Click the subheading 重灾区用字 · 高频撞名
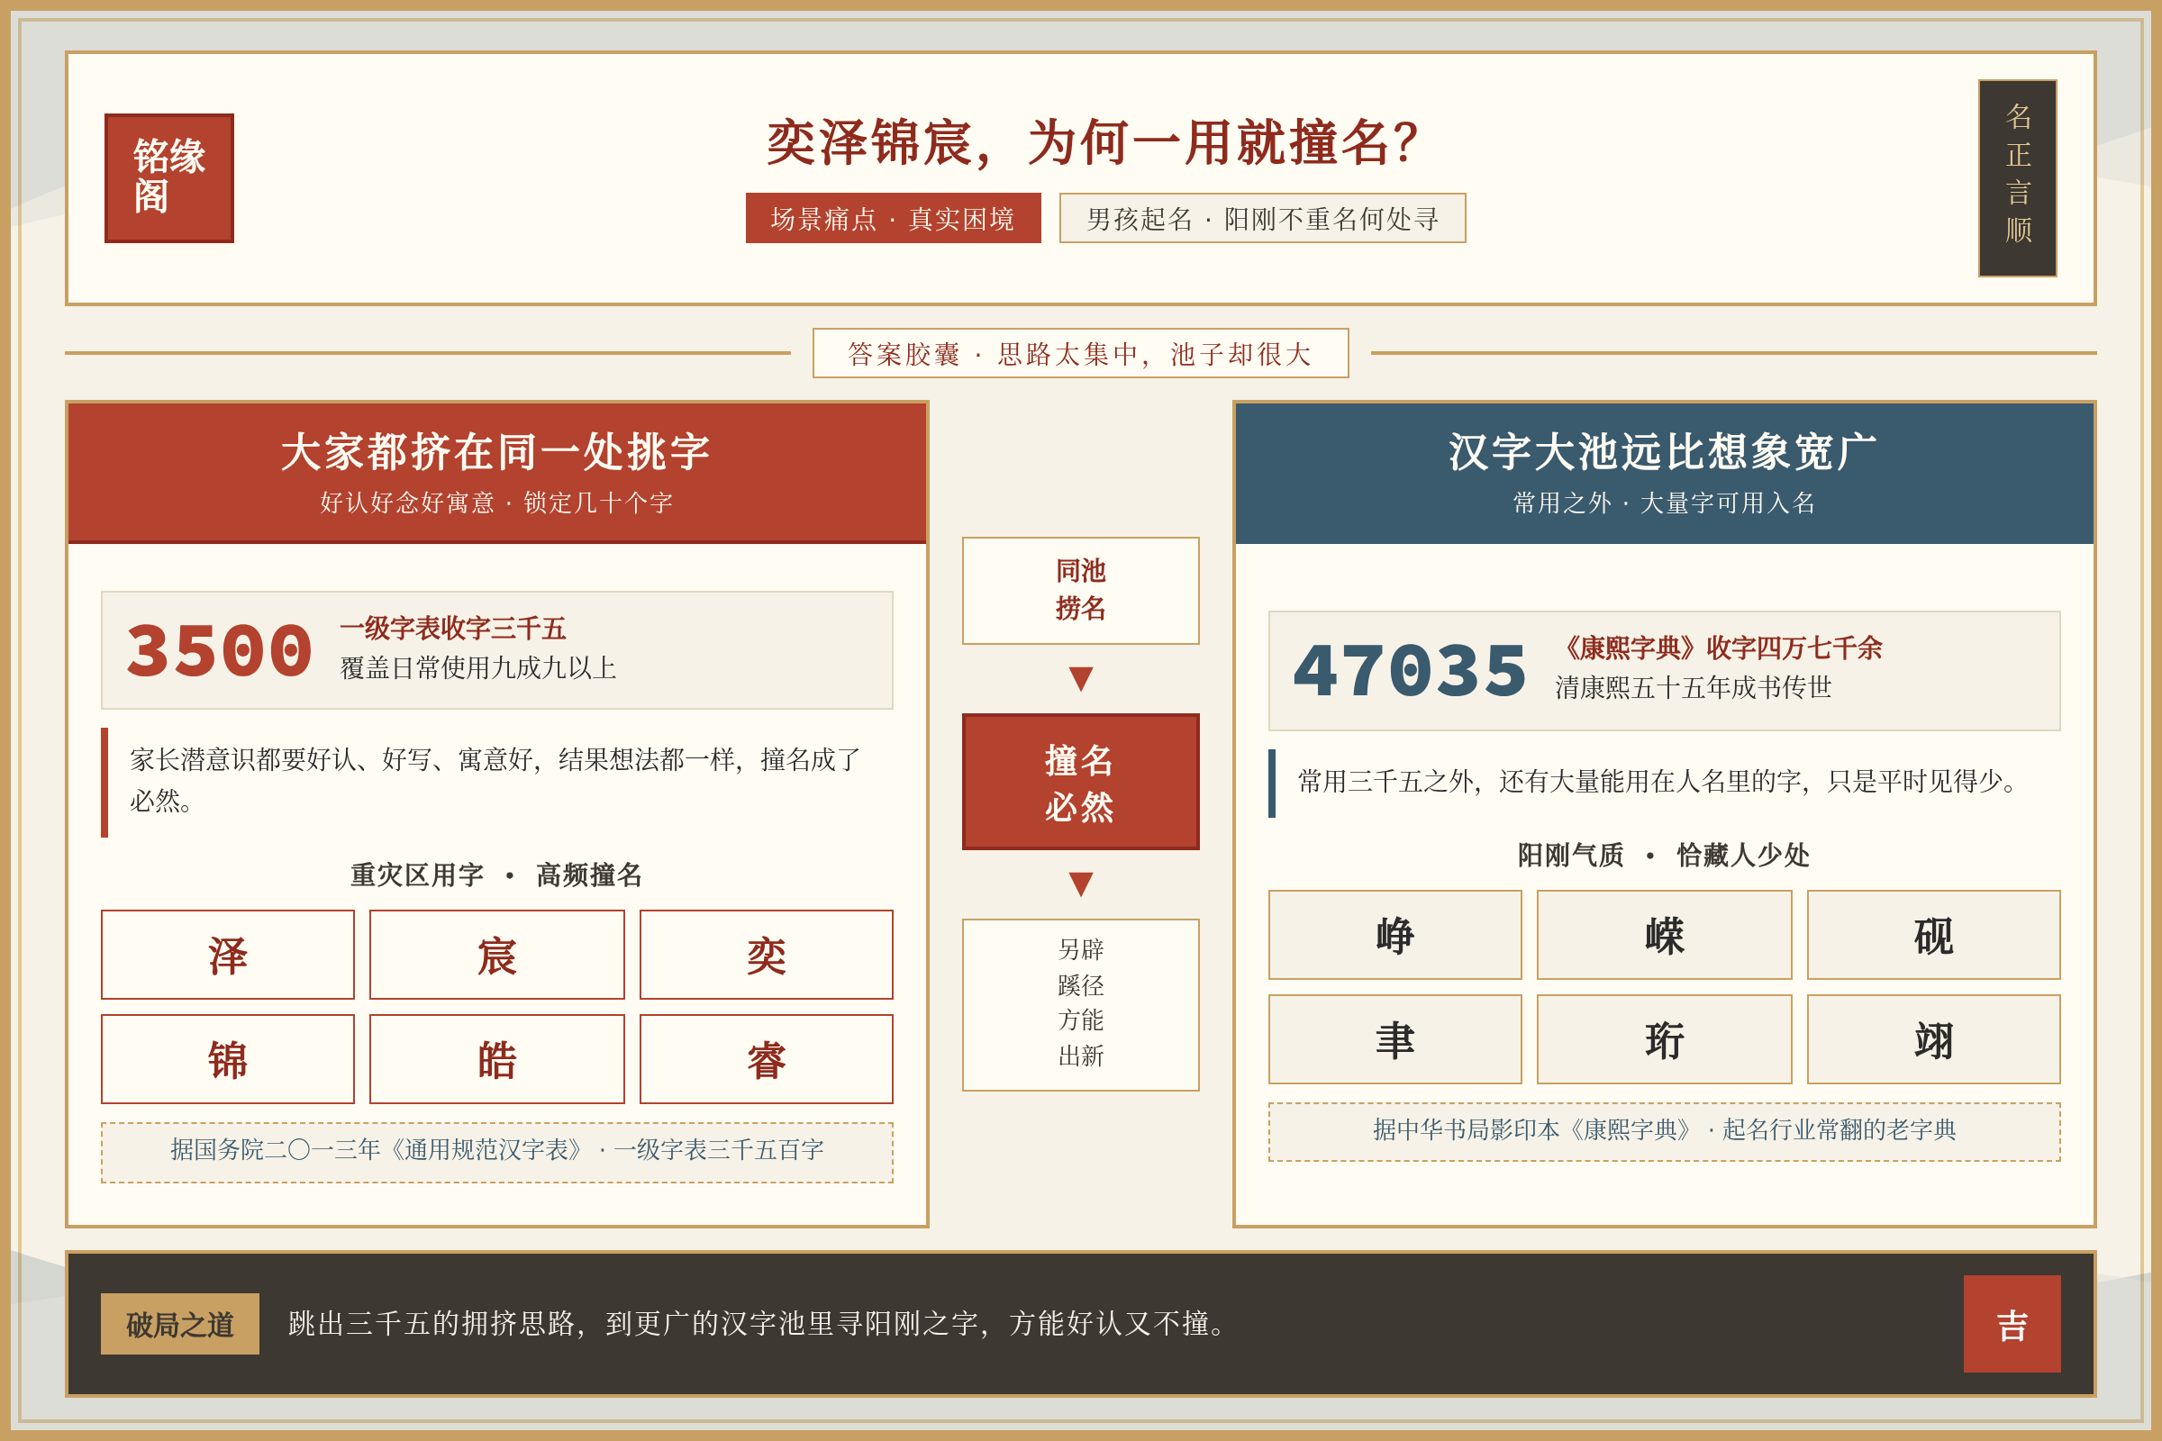 (x=496, y=874)
